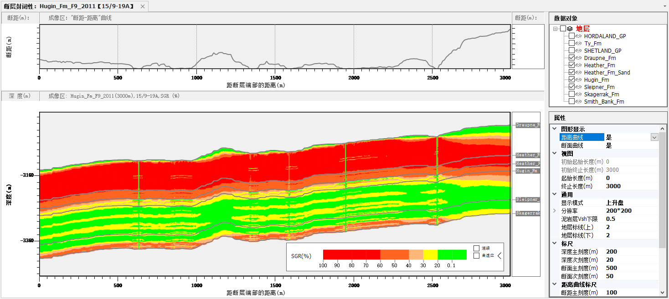
Task: Enable the Skagerrak_Fm checkbox
Action: [571, 94]
